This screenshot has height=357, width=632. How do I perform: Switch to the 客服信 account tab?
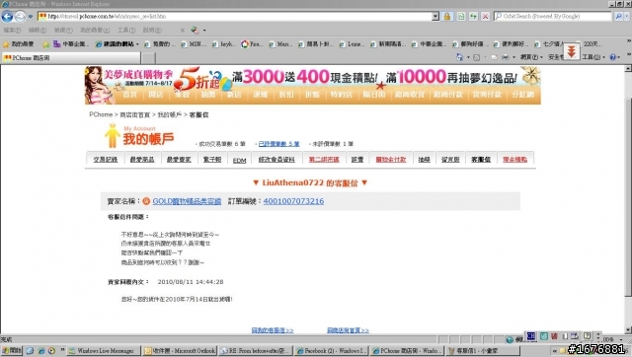tap(481, 160)
